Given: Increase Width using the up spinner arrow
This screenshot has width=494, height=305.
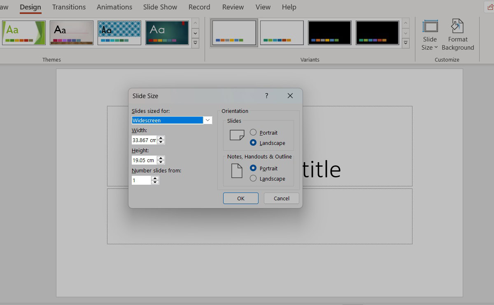Looking at the screenshot, I should click(x=161, y=138).
